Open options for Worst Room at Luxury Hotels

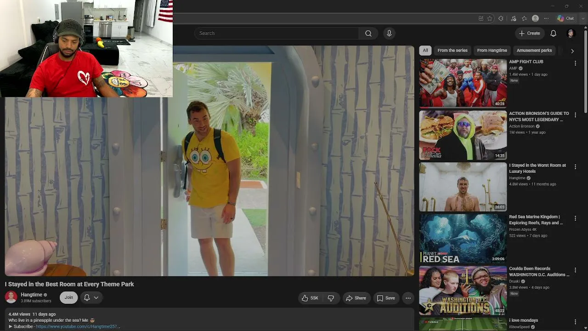575,167
